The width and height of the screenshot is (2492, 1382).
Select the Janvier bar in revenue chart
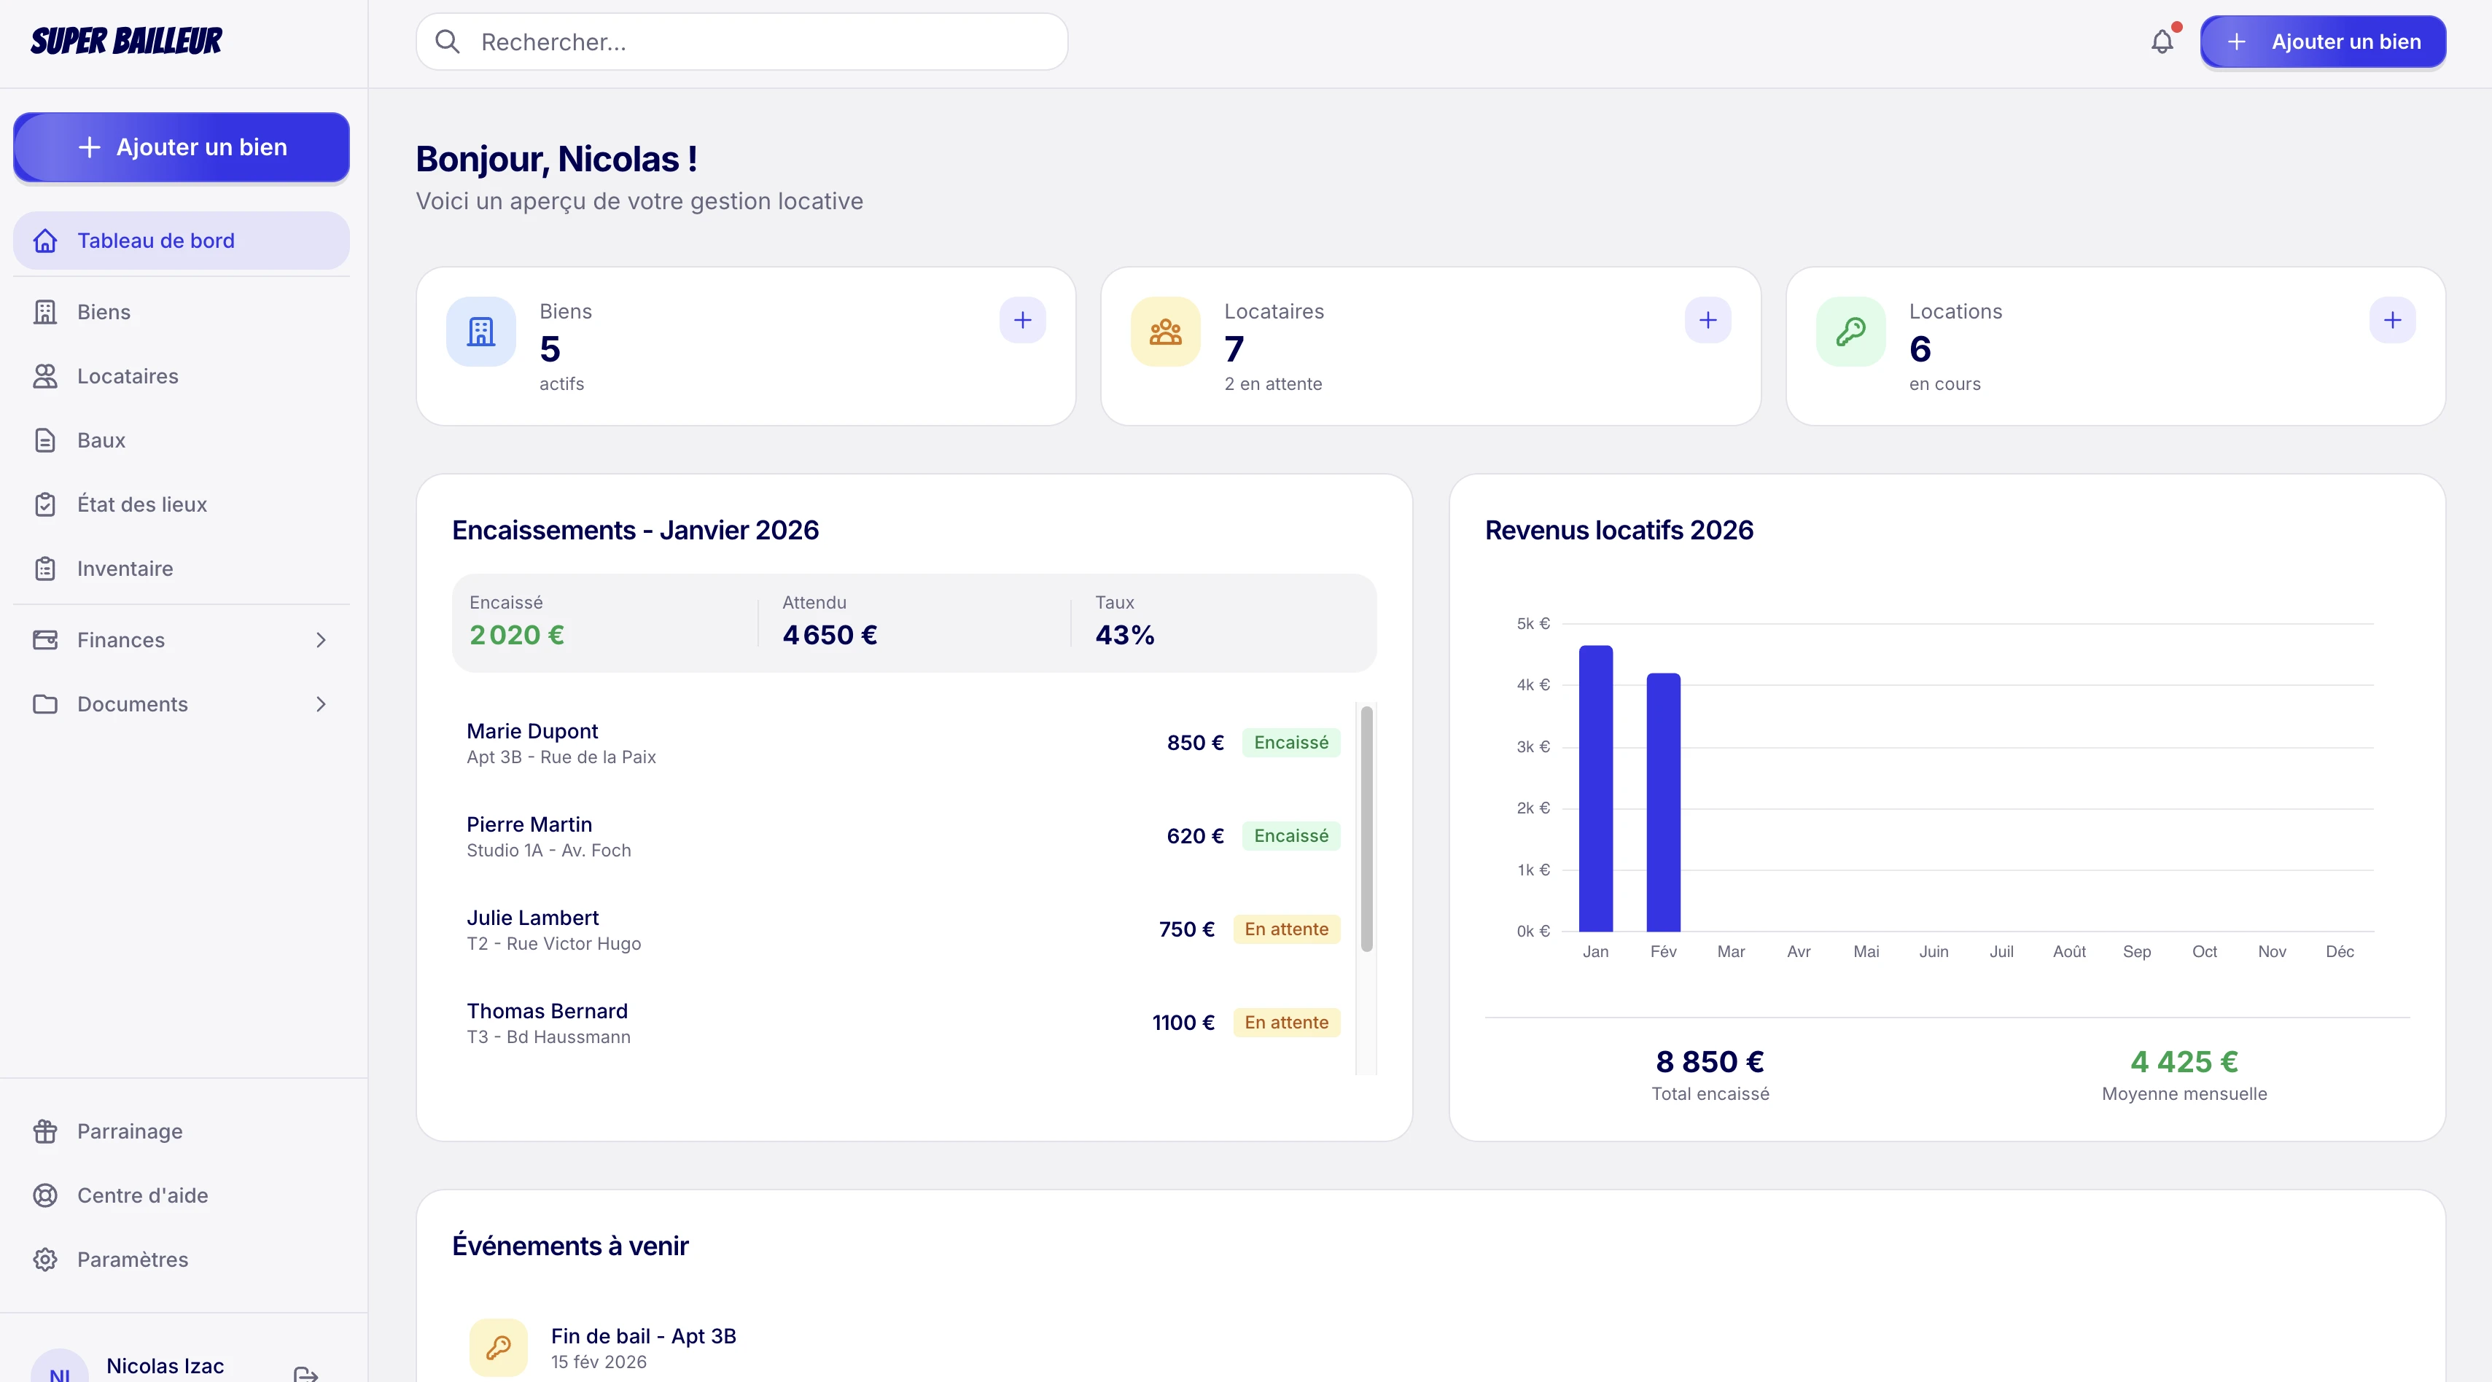click(1595, 788)
